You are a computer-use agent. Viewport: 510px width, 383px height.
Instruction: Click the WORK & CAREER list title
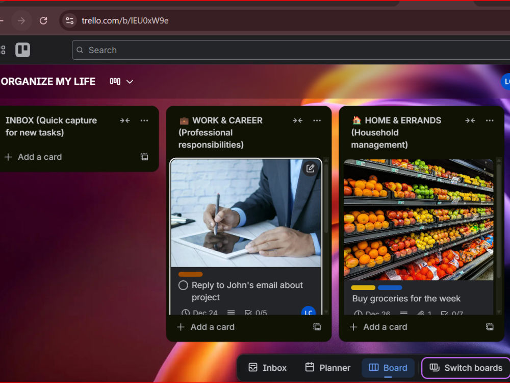coord(221,133)
